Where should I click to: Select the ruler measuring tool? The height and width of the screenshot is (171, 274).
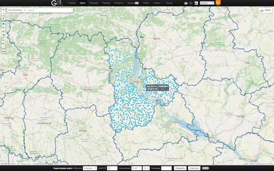[3, 18]
